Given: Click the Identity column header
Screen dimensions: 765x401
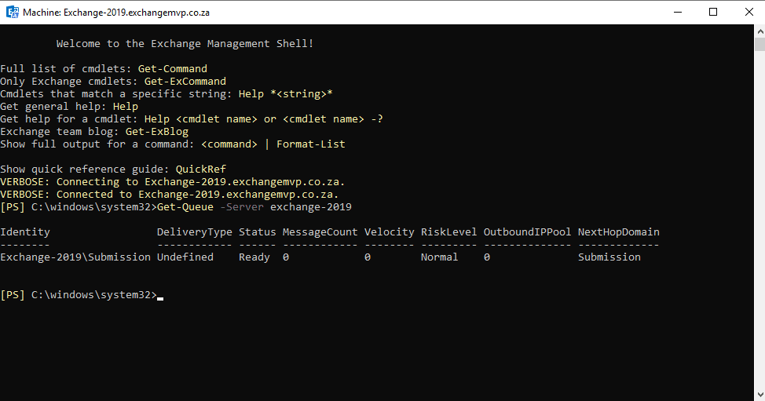Looking at the screenshot, I should point(25,232).
